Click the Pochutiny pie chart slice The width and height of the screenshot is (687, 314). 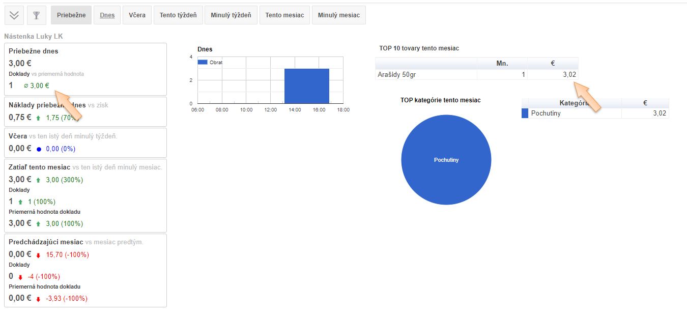446,160
